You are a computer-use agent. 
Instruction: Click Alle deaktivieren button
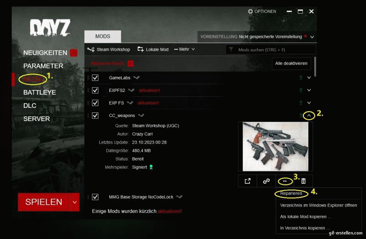tap(291, 64)
